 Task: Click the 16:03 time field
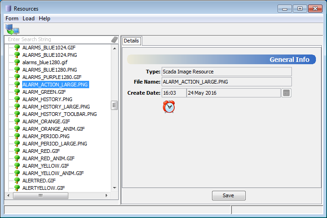point(174,93)
